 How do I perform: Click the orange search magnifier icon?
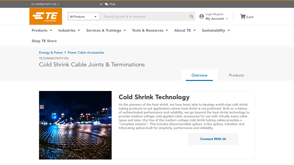point(191,16)
